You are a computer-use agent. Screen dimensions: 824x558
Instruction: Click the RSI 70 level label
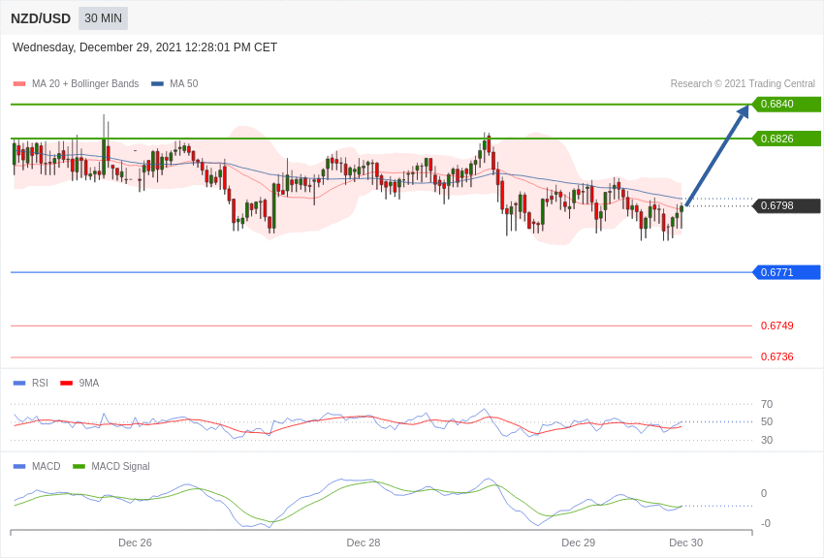tap(767, 404)
